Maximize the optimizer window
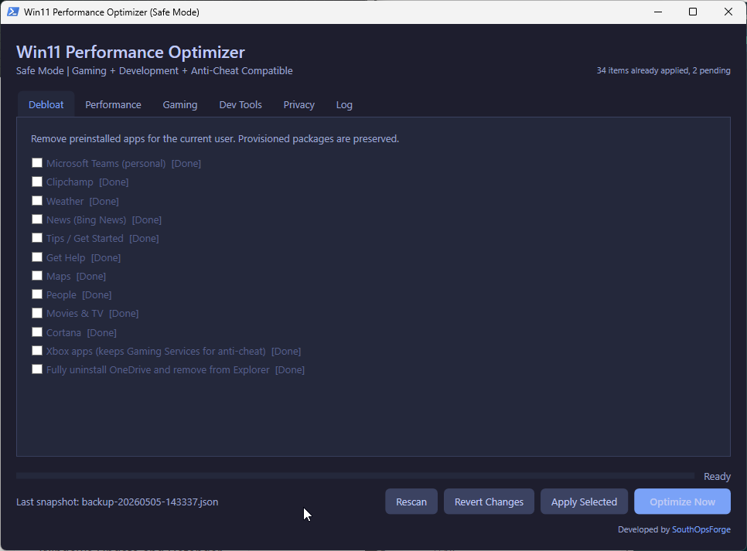The width and height of the screenshot is (747, 551). point(693,12)
